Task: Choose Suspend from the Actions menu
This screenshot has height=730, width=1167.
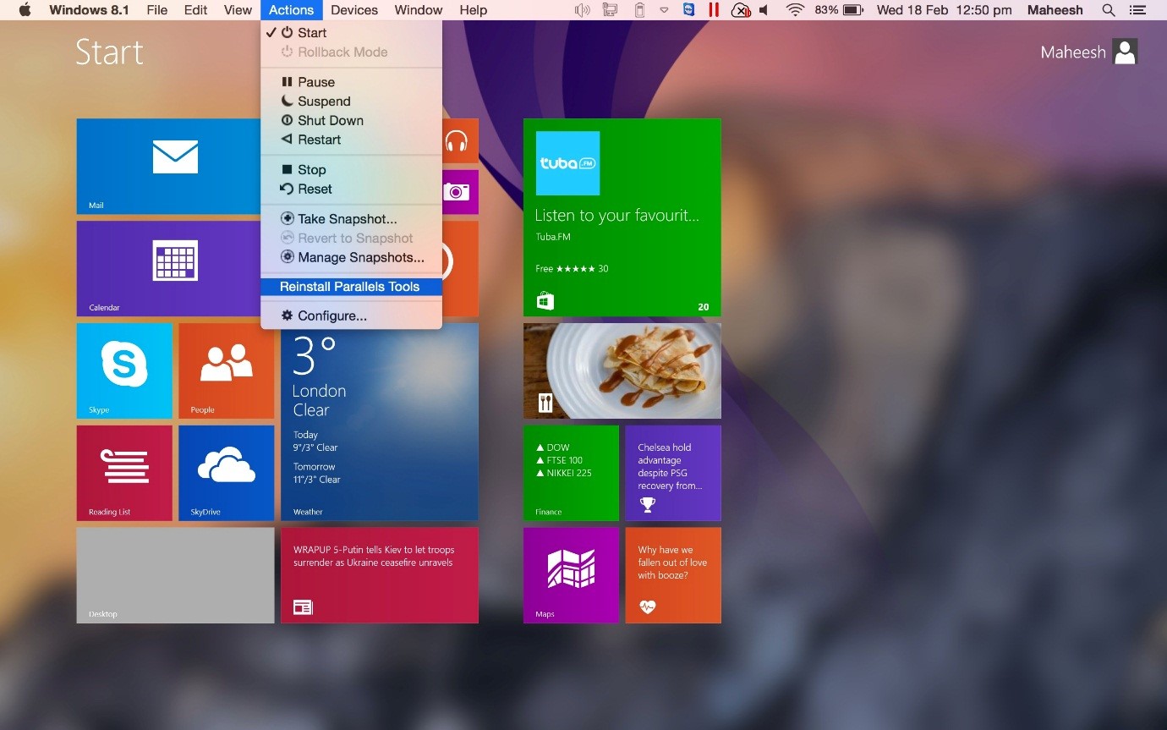Action: tap(351, 101)
